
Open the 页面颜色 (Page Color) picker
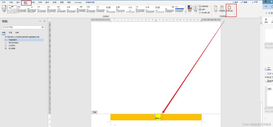pyautogui.click(x=222, y=9)
